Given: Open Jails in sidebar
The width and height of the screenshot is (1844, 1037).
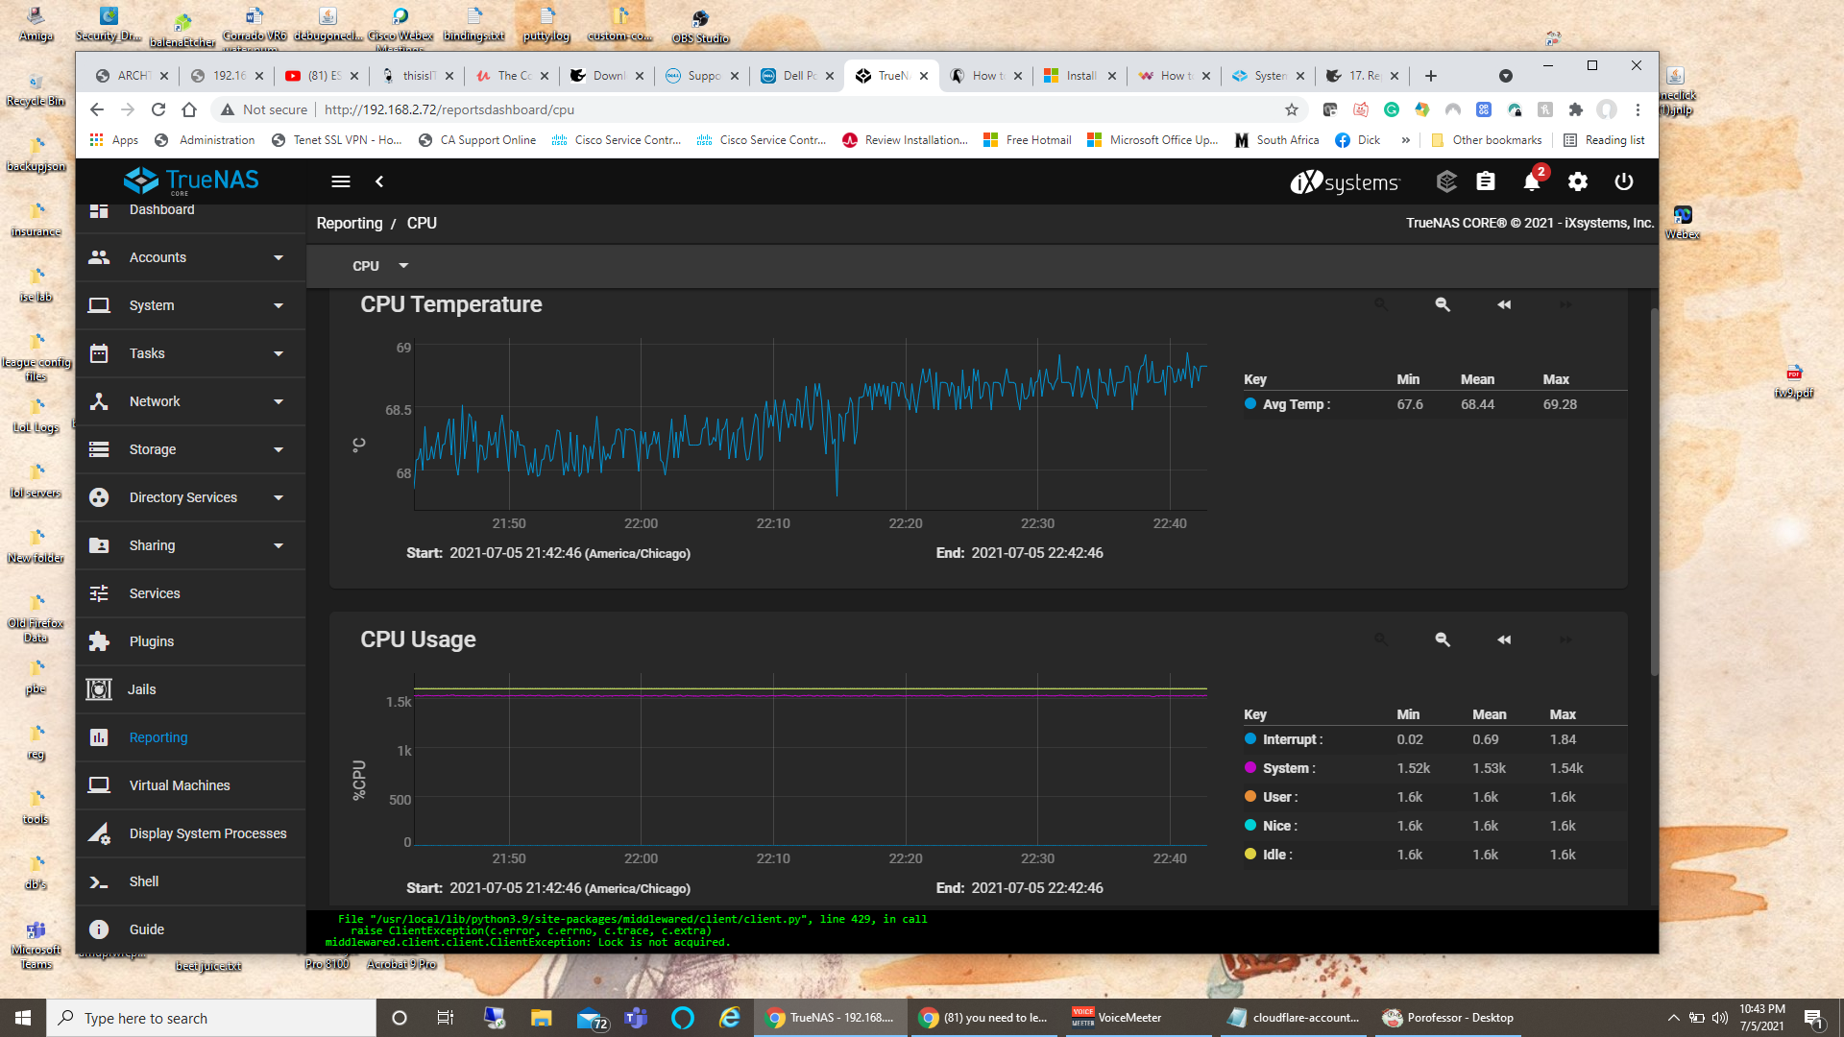Looking at the screenshot, I should point(190,689).
